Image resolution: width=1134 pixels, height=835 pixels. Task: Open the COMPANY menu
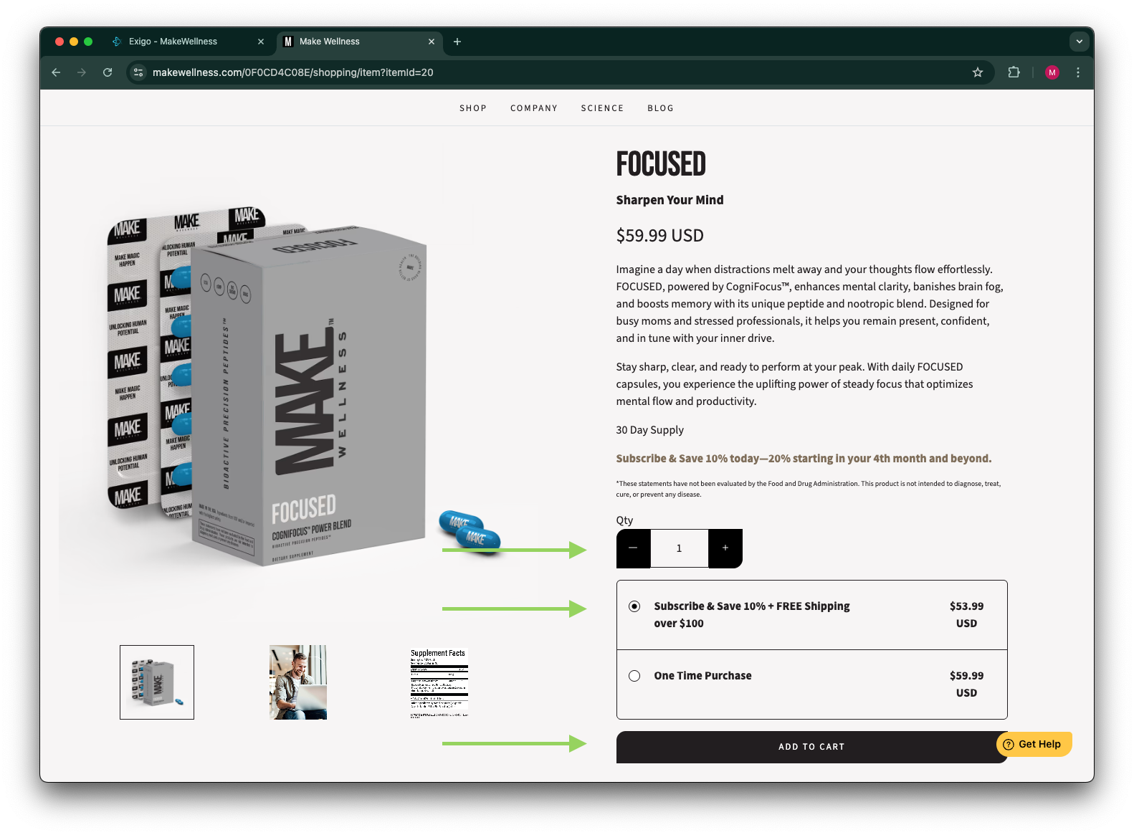tap(534, 108)
